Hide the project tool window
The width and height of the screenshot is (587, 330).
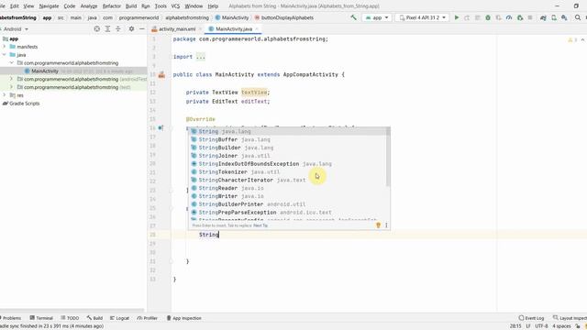(142, 28)
